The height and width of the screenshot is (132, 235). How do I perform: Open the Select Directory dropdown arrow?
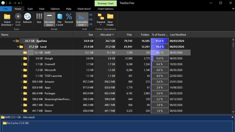(x=12, y=25)
